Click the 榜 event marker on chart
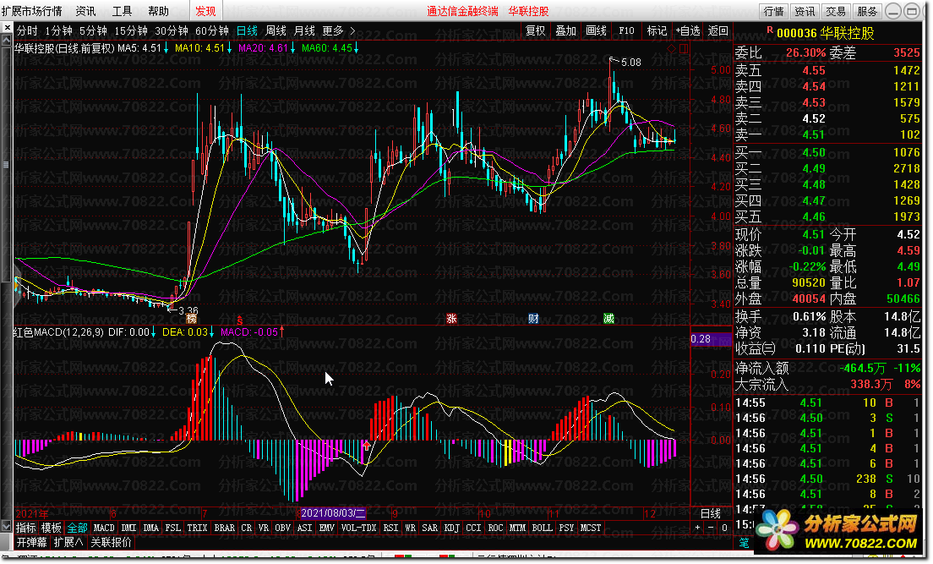The height and width of the screenshot is (564, 933). 191,319
